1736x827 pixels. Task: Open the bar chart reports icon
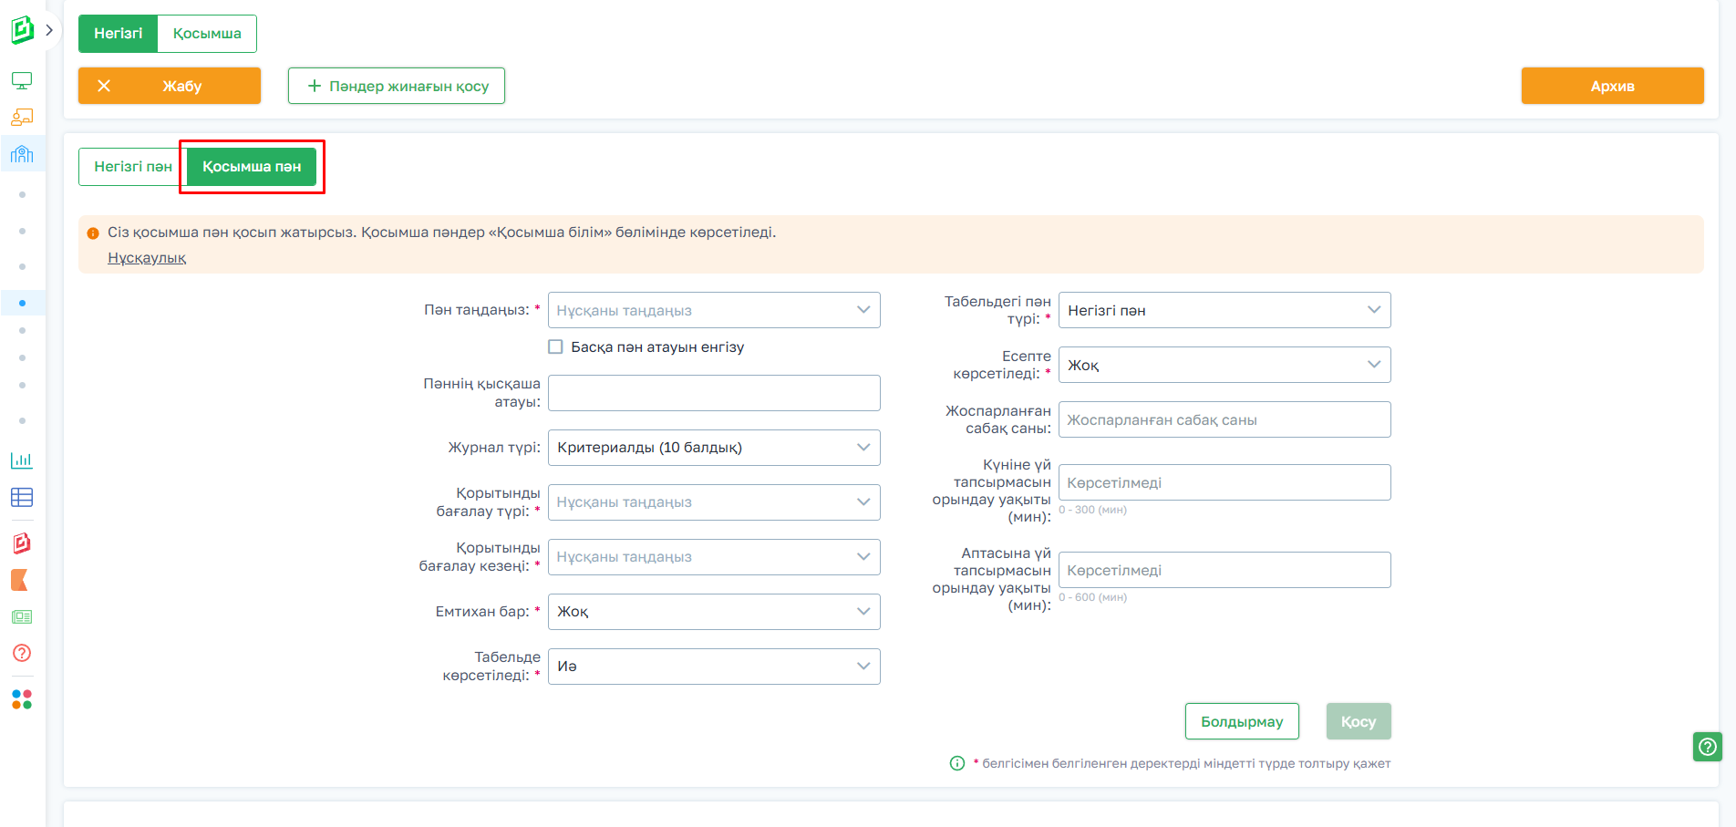[22, 460]
